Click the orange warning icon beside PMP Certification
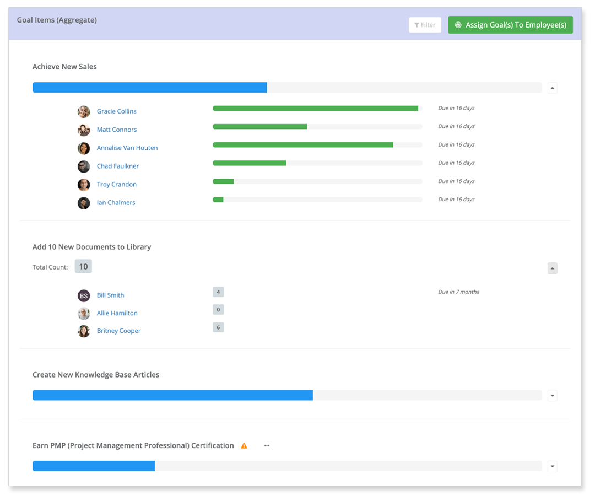The height and width of the screenshot is (501, 595). pos(244,446)
